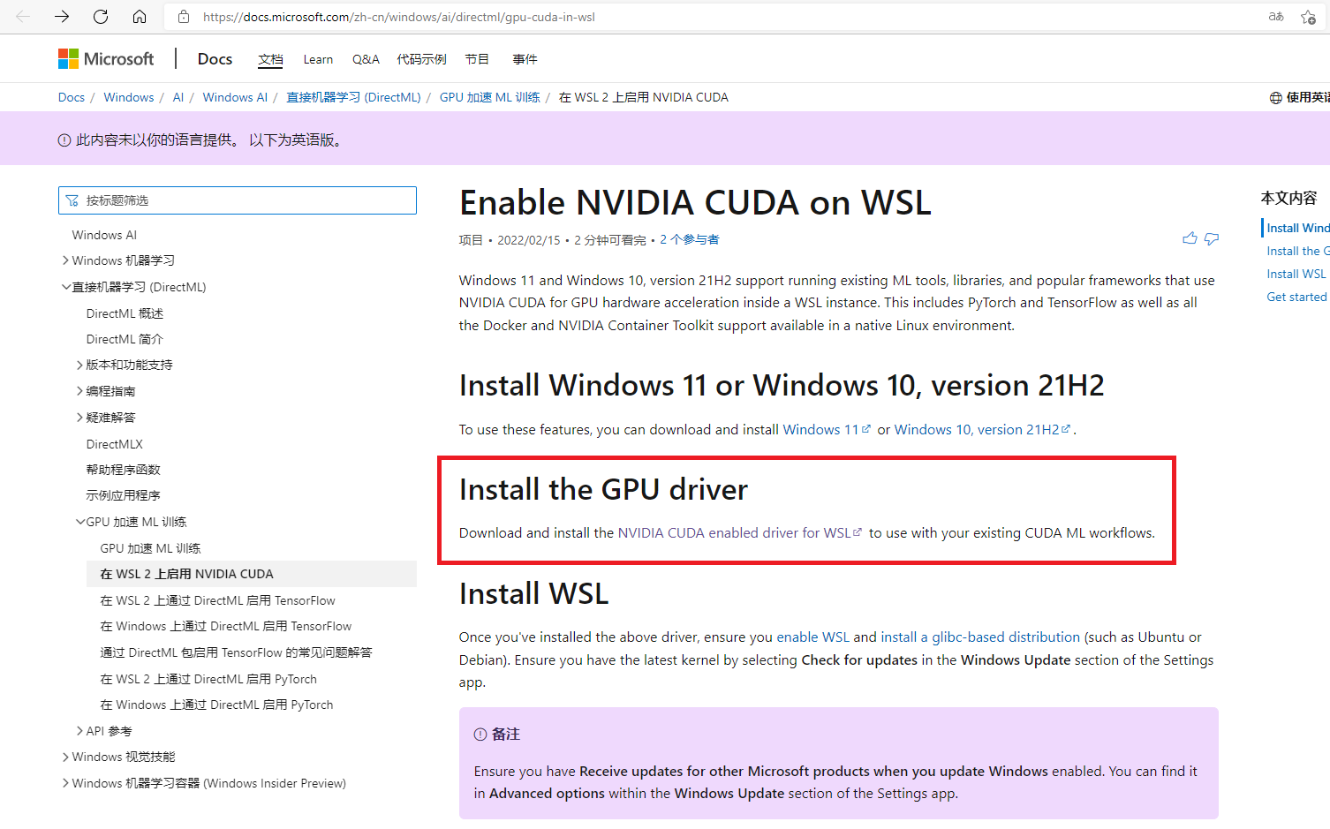Open 事件 menu item
The image size is (1330, 829).
(525, 59)
